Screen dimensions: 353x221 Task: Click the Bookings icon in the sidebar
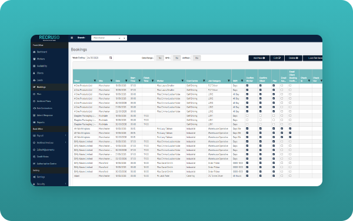click(x=34, y=87)
